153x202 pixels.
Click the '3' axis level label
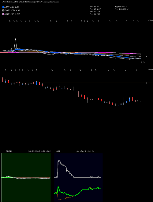click(146, 56)
